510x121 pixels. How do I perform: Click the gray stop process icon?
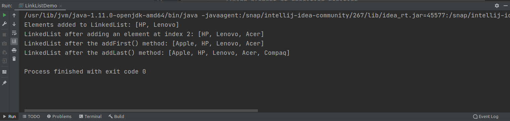coord(4,35)
